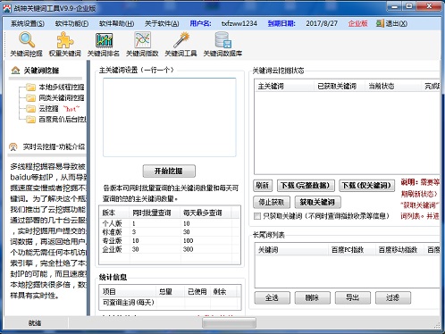Viewport: 445px width, 334px height.
Task: Click the 删除 button under 长尾词列表
Action: pyautogui.click(x=313, y=297)
